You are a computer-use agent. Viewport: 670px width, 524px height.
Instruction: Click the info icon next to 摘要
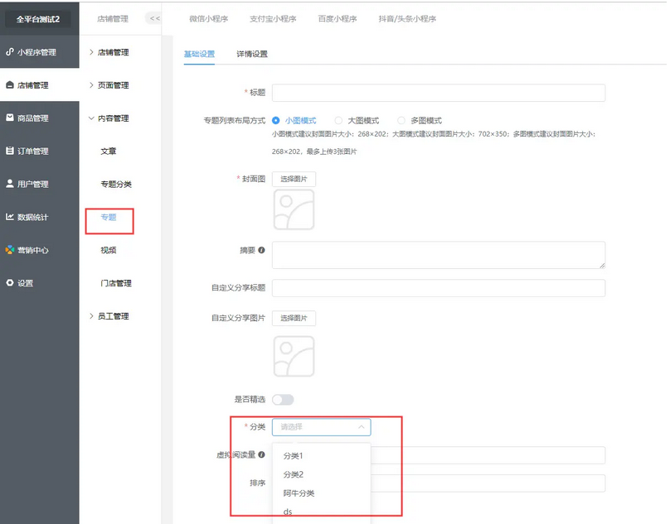(261, 250)
